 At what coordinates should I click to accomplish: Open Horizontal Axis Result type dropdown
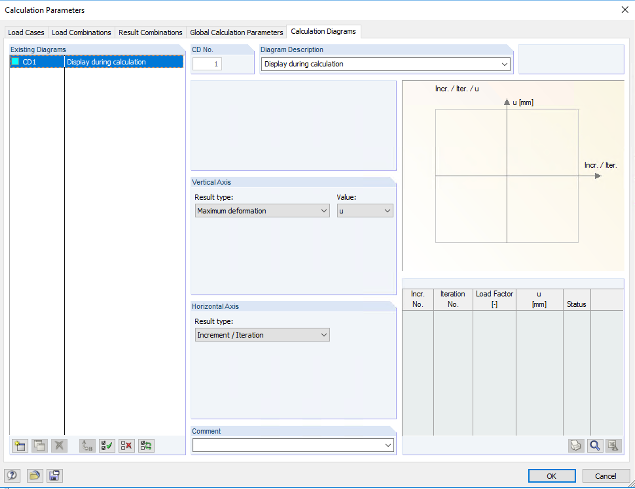324,335
